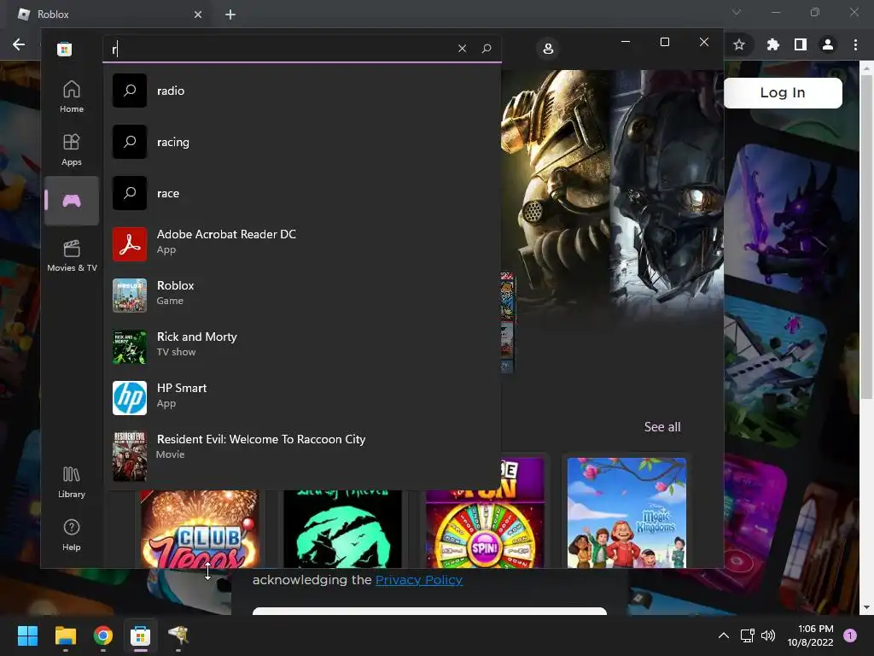The height and width of the screenshot is (656, 874).
Task: Click Microsoft Store taskbar icon
Action: 141,635
